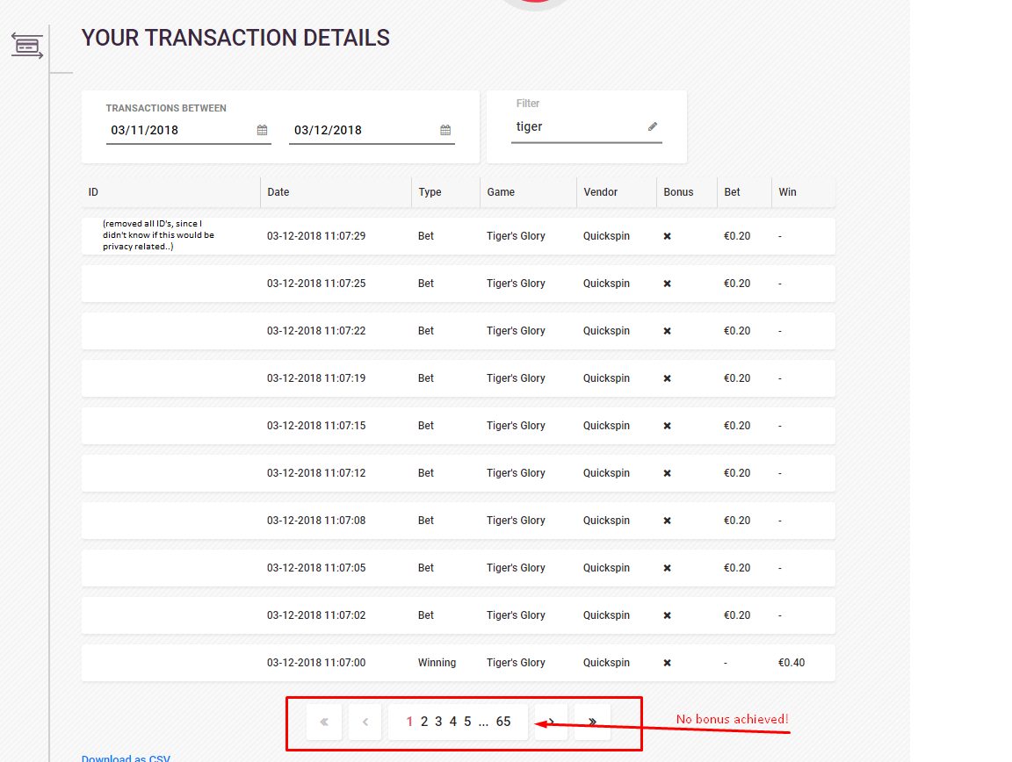This screenshot has width=1012, height=762.
Task: Click date cell 03-12-2018 11:07:02
Action: [316, 615]
